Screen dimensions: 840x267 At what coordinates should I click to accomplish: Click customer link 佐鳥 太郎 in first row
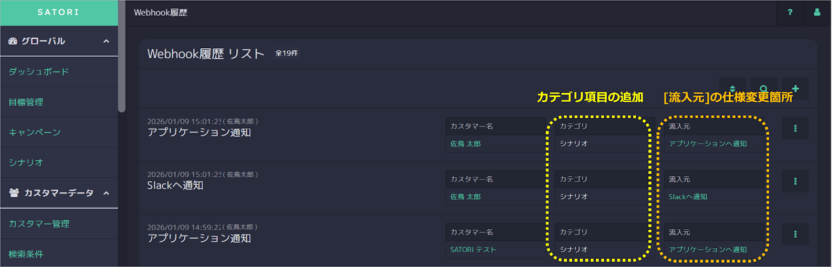pos(466,144)
